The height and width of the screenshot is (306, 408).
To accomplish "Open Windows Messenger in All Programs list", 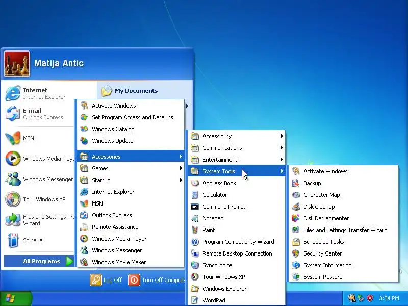I will [131, 250].
